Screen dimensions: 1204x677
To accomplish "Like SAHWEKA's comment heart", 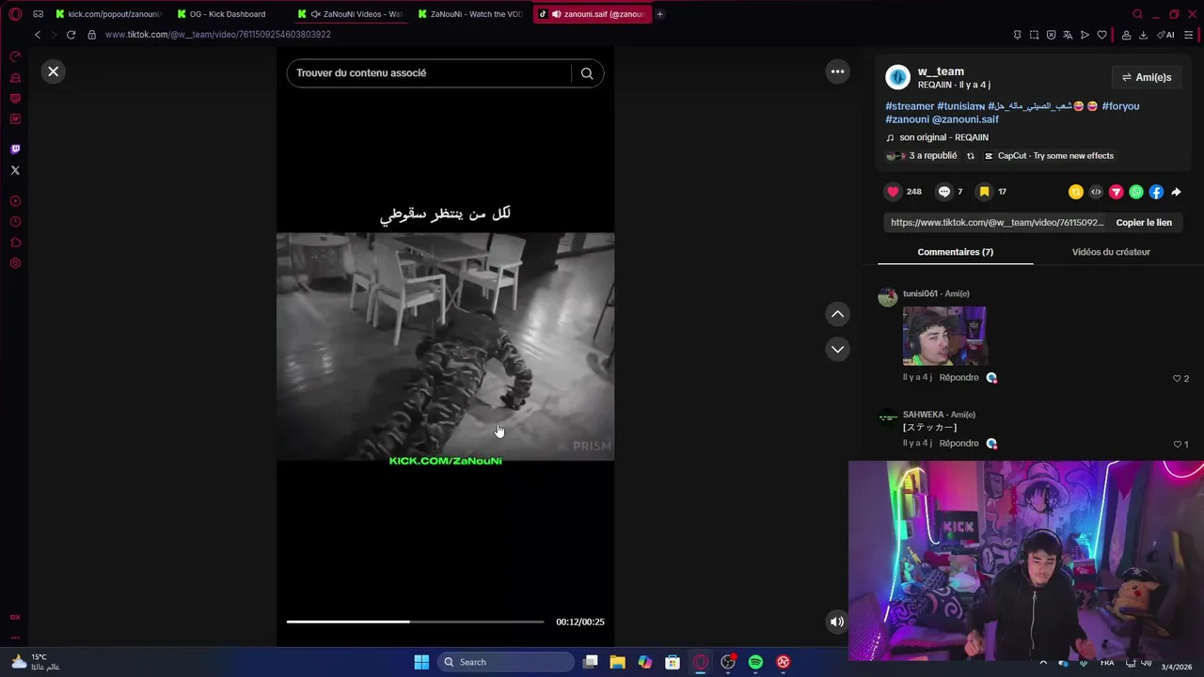I will [1176, 445].
